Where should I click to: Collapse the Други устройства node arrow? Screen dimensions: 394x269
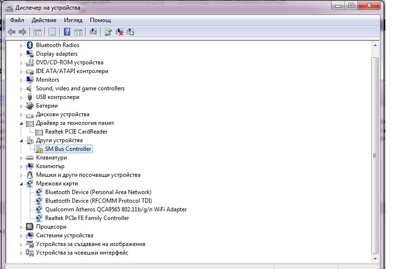coord(21,140)
